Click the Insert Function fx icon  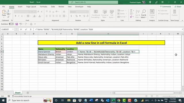31,29
